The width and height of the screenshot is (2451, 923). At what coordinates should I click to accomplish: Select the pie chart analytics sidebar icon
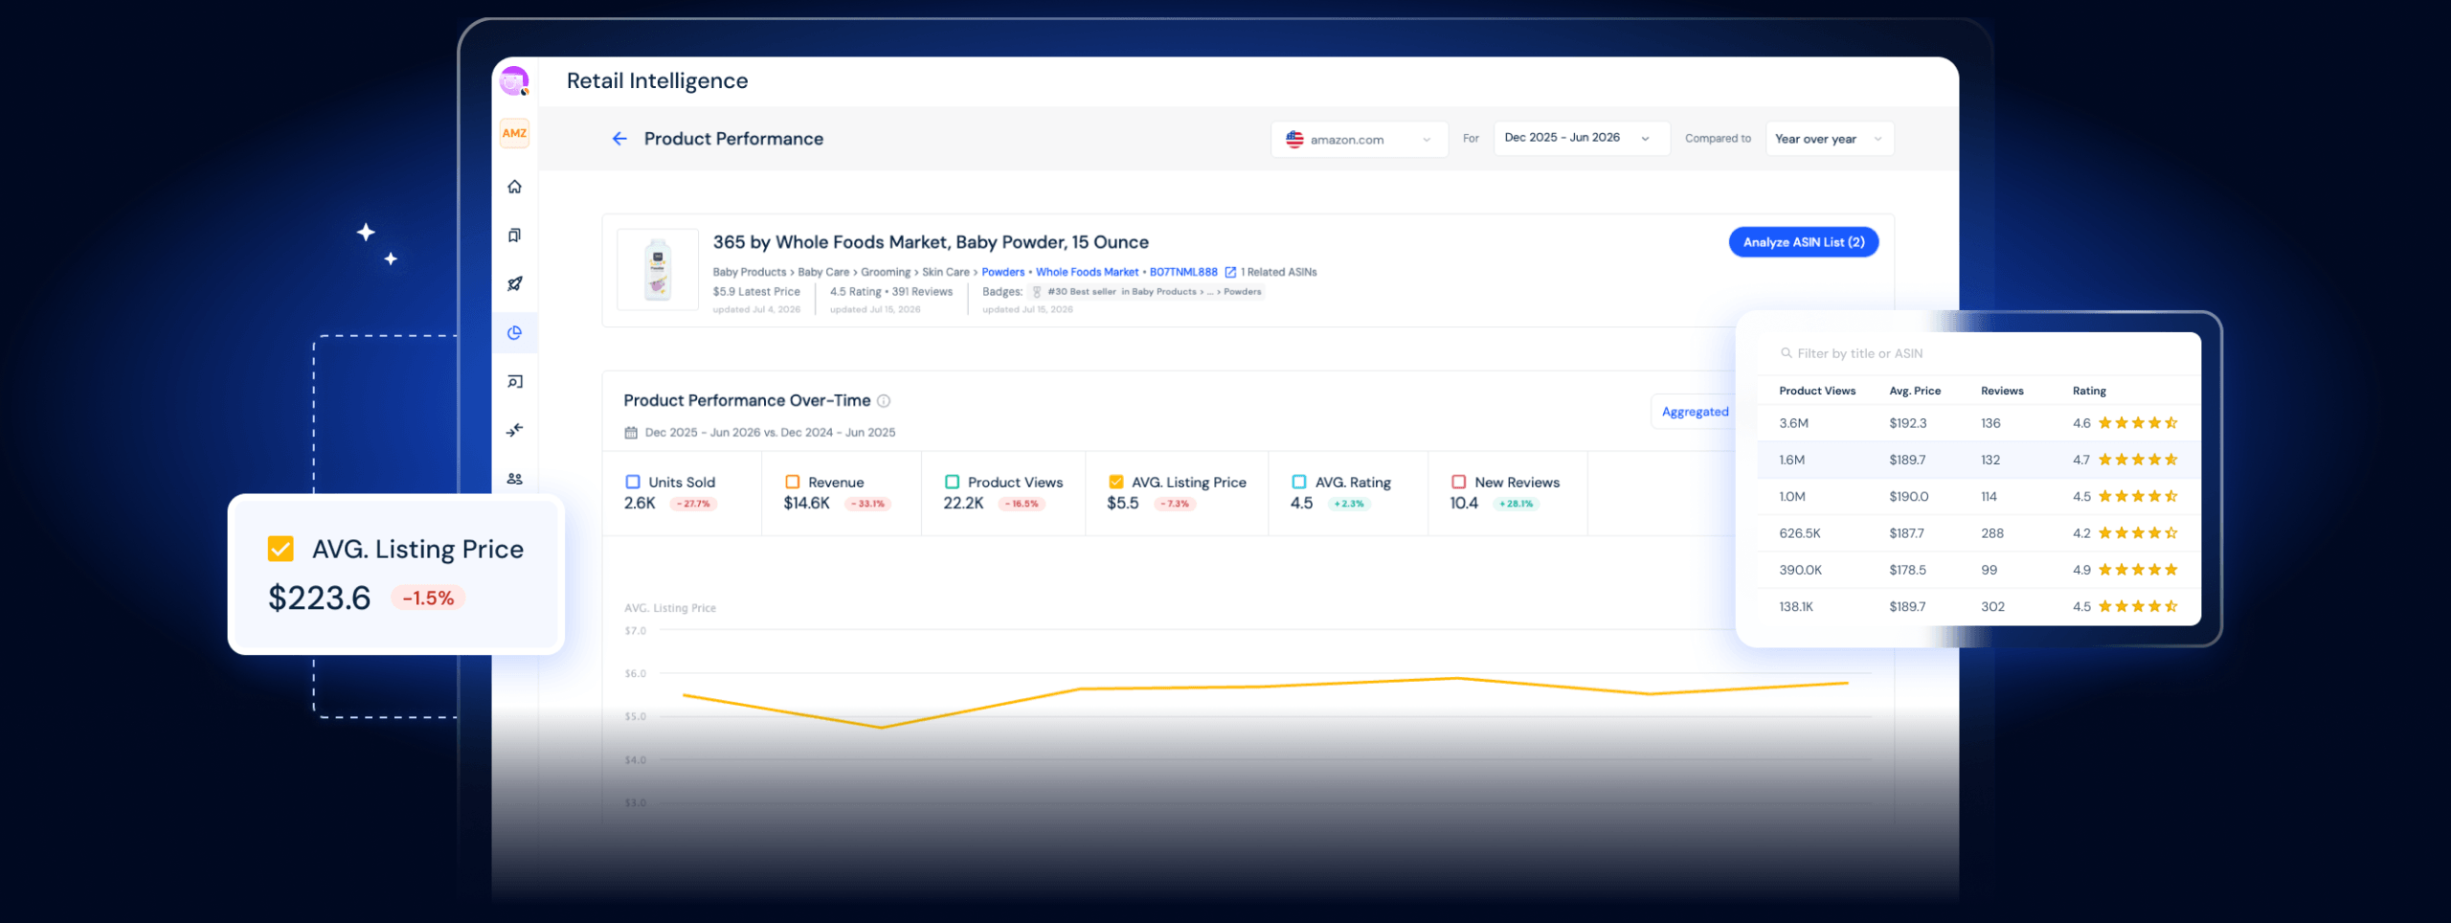514,332
